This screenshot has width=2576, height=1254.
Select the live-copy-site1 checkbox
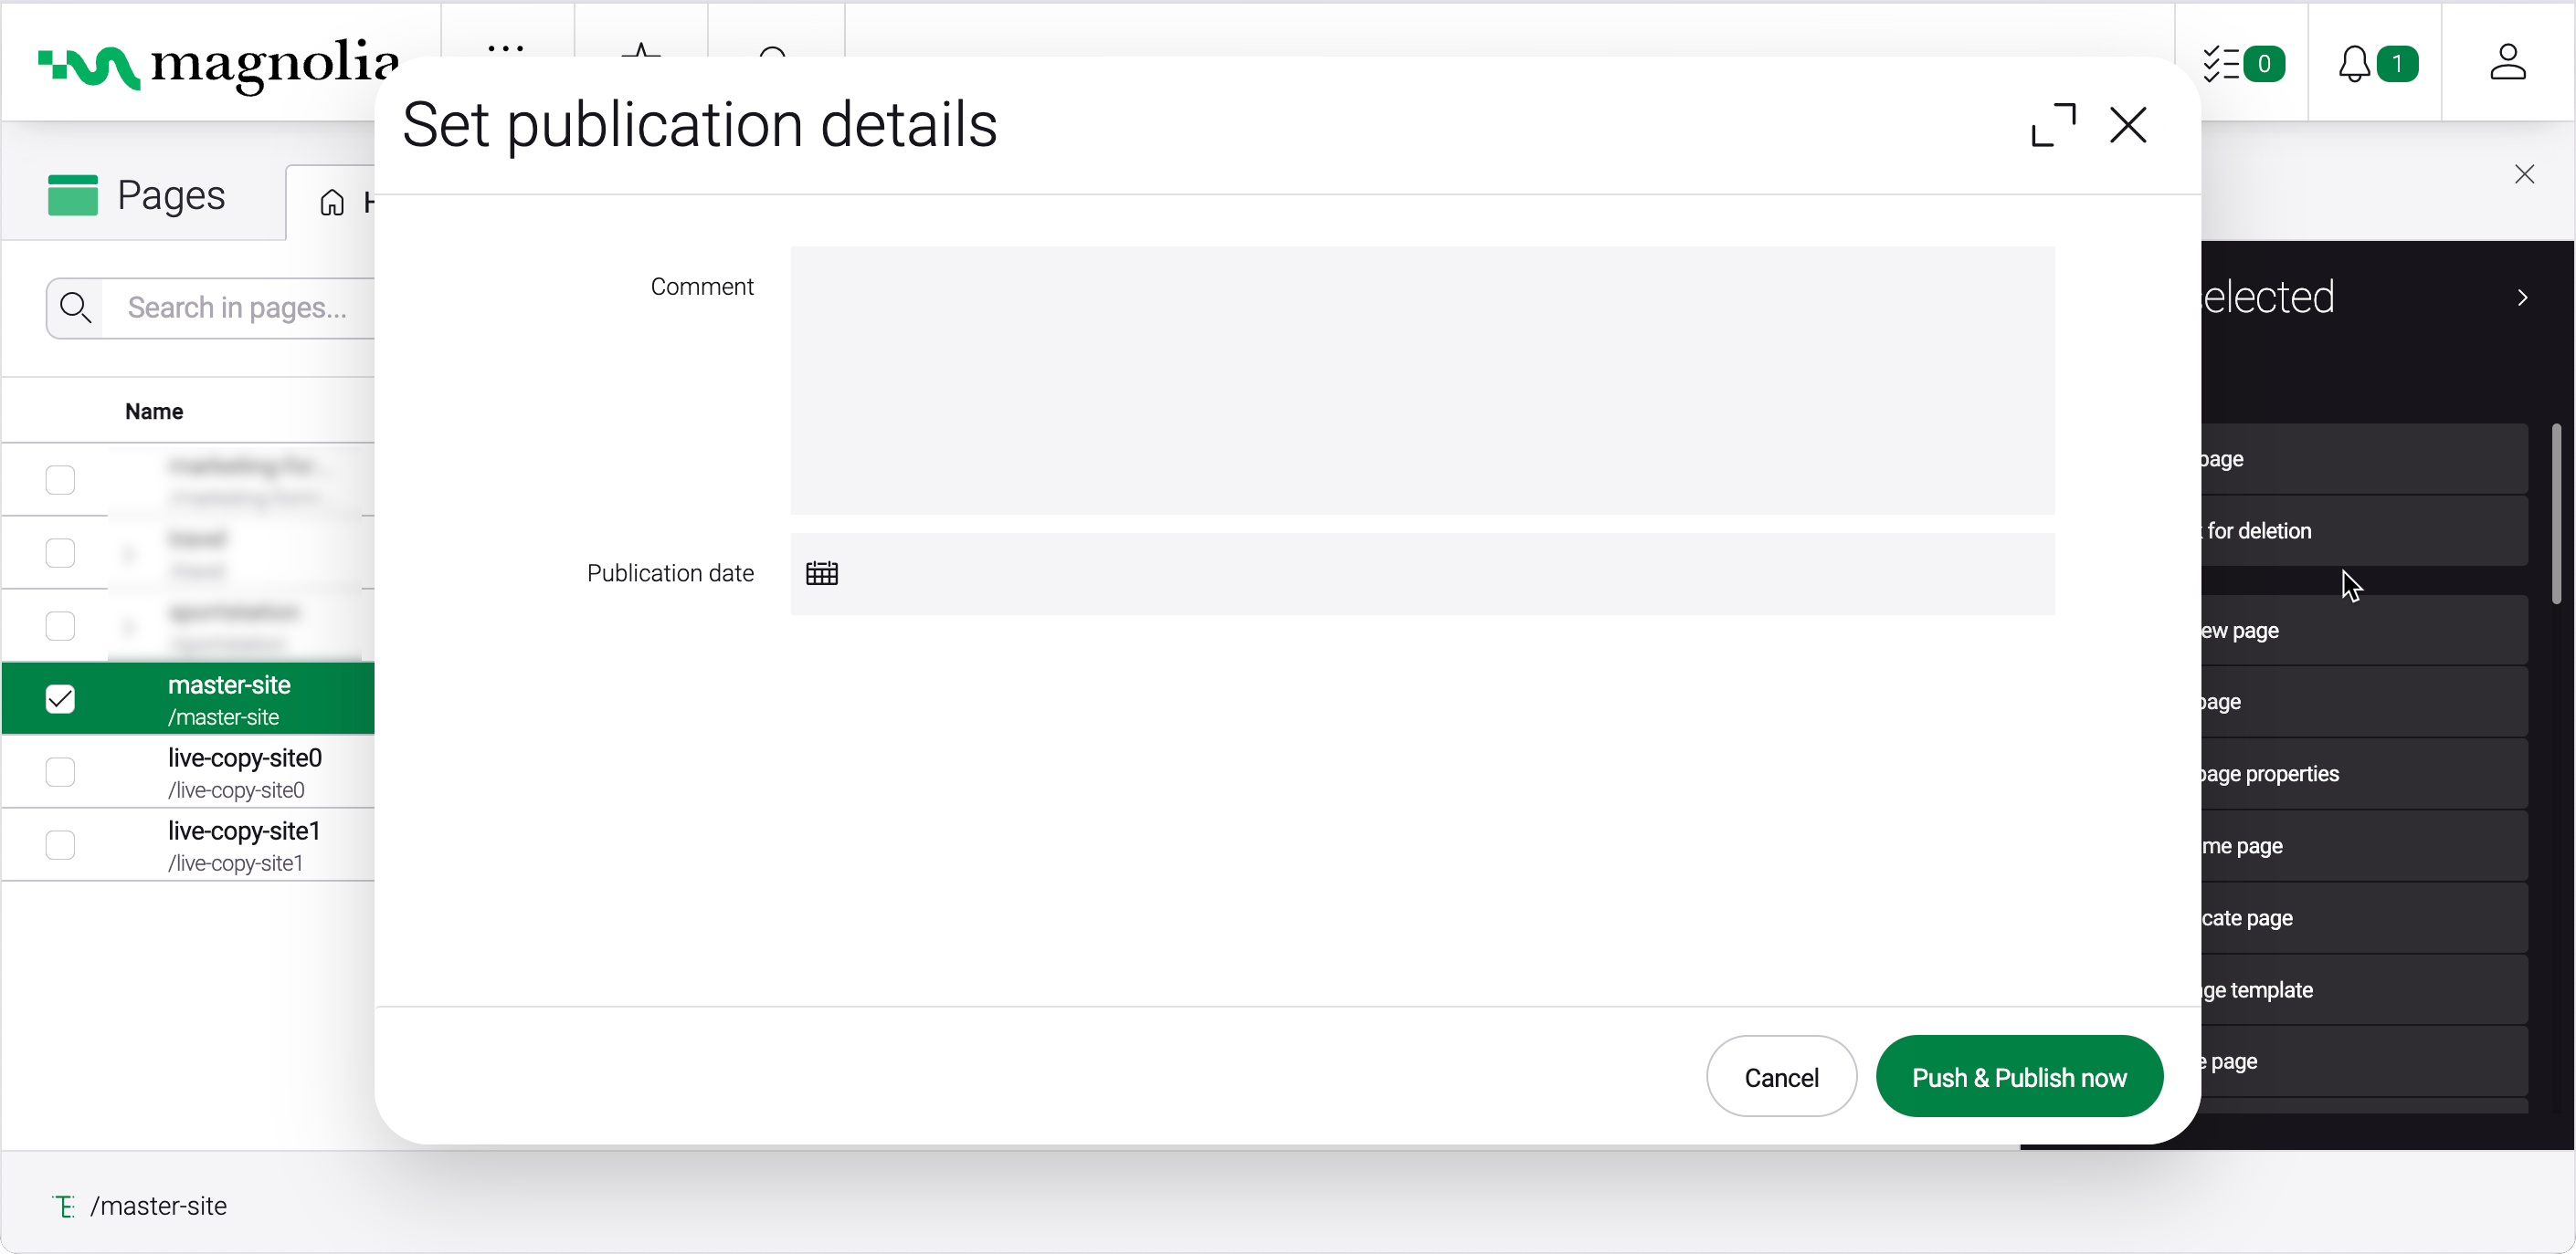click(x=60, y=844)
